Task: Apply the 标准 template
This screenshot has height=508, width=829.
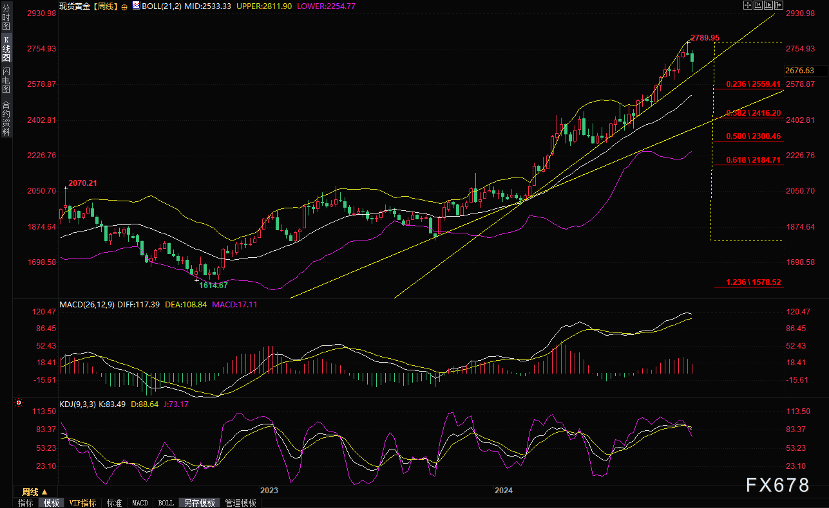Action: coord(114,503)
